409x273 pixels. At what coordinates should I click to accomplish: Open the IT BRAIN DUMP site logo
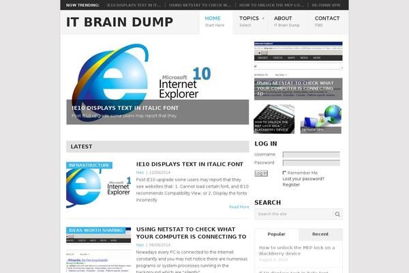119,22
